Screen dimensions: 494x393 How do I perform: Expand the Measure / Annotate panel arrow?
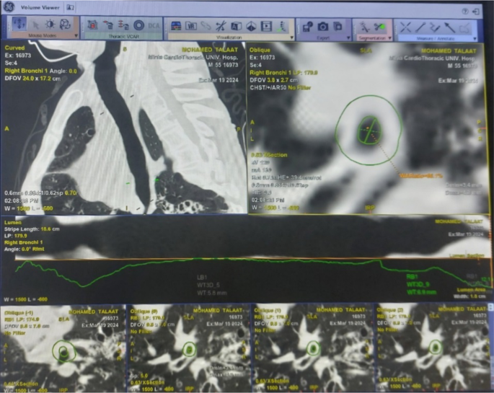[x=475, y=39]
